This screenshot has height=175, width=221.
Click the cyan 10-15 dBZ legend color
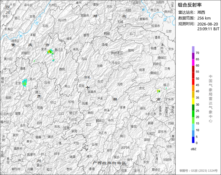coord(193,127)
